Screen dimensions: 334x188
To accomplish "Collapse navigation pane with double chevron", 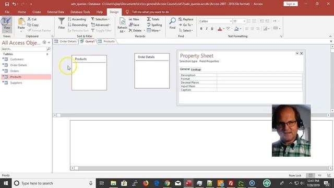I will point(49,42).
